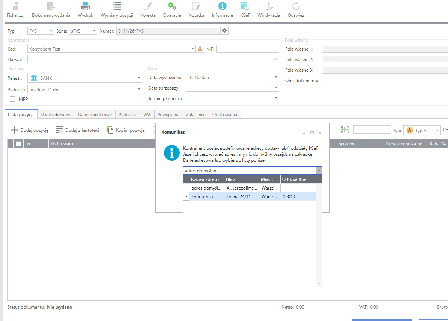The image size is (448, 321).
Task: Switch to the Dane adresowe tab
Action: point(56,115)
